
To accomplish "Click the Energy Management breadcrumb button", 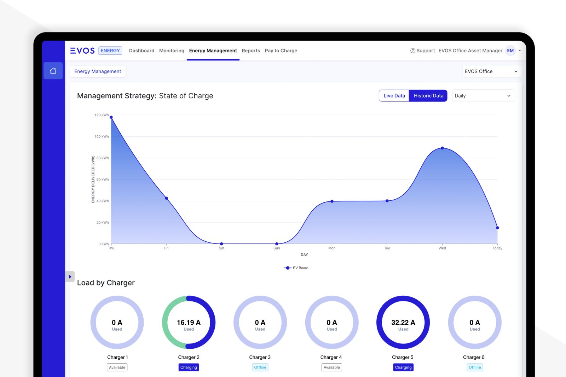I will click(98, 71).
